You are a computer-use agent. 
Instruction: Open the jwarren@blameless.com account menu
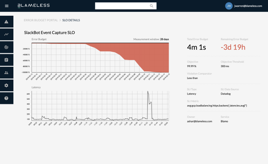(249, 6)
